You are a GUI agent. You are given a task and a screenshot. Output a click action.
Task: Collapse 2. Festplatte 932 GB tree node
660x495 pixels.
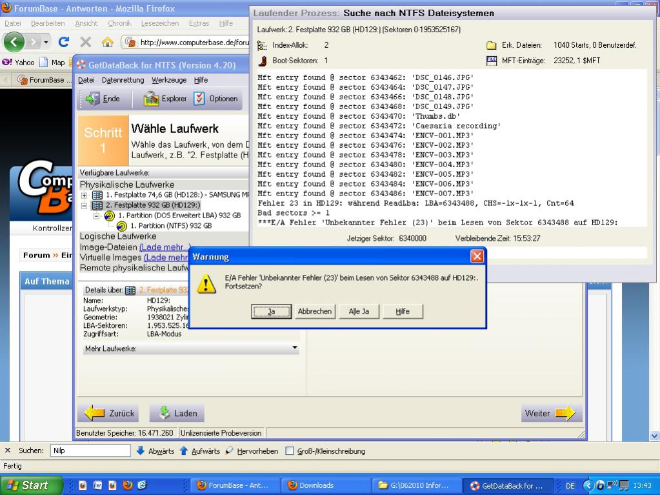click(x=84, y=205)
